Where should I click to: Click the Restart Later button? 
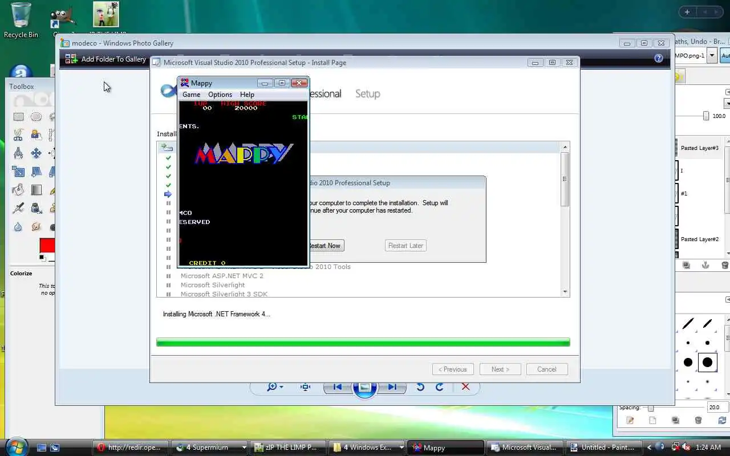pyautogui.click(x=405, y=246)
